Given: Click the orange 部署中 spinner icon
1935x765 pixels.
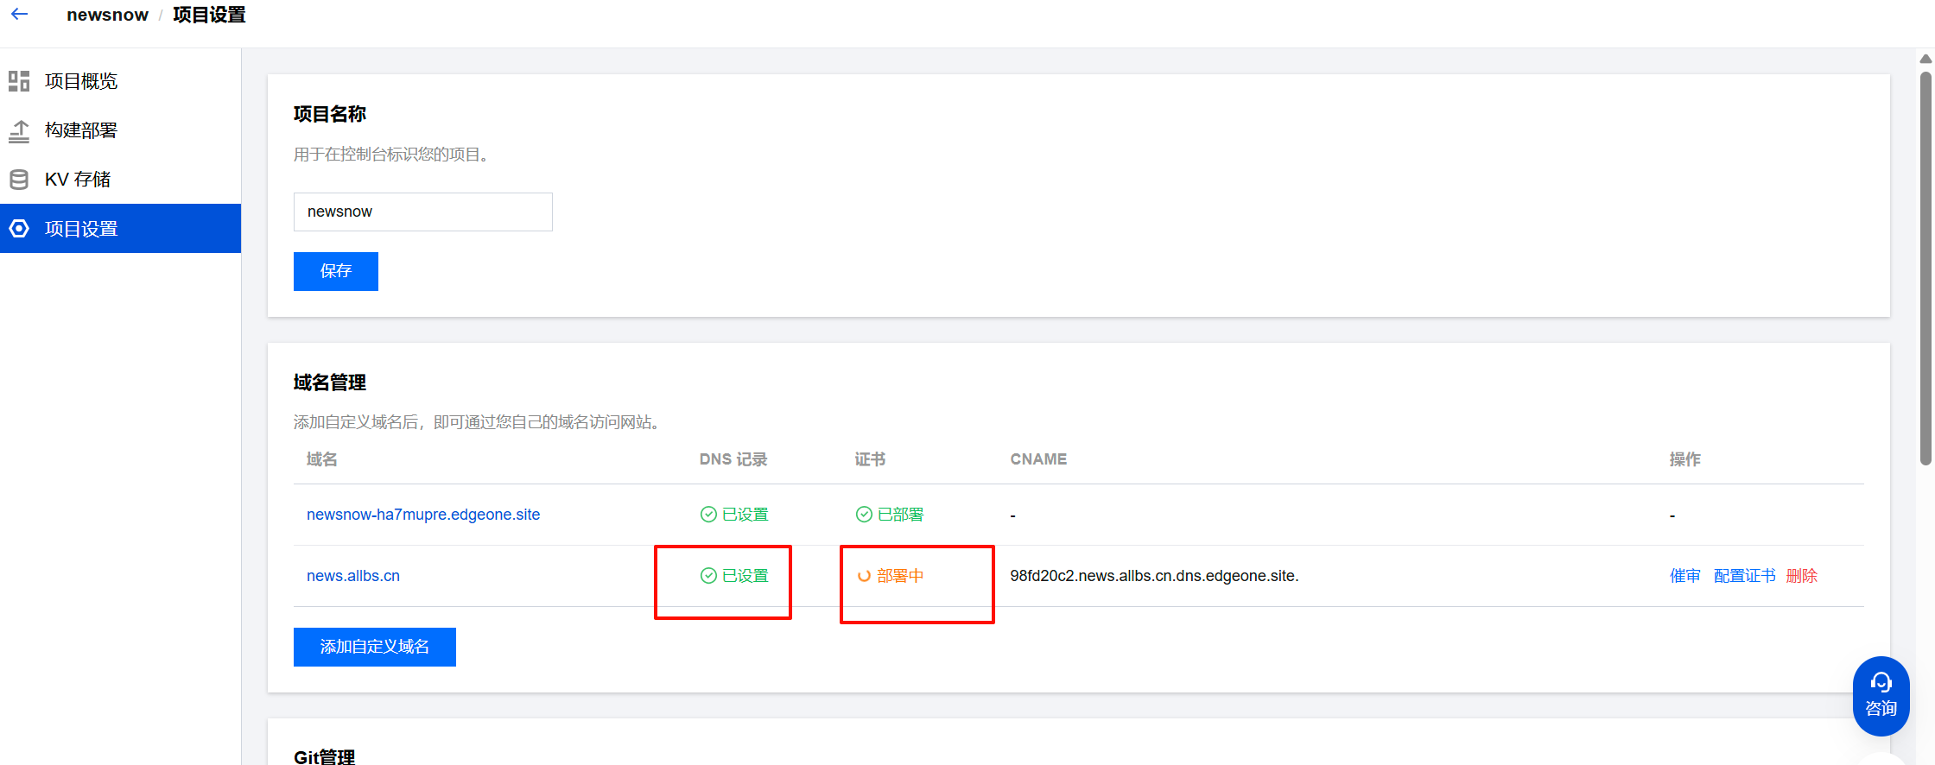Looking at the screenshot, I should click(x=864, y=576).
